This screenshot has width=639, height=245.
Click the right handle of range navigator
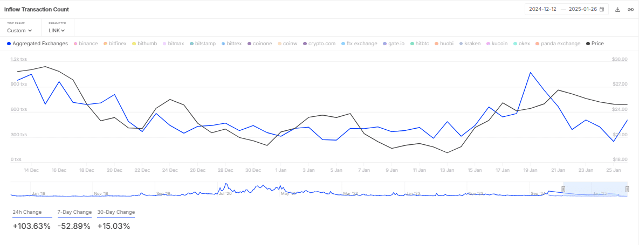pos(627,189)
